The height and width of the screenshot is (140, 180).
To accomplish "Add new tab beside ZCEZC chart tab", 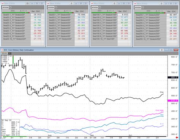I will coord(10,53).
